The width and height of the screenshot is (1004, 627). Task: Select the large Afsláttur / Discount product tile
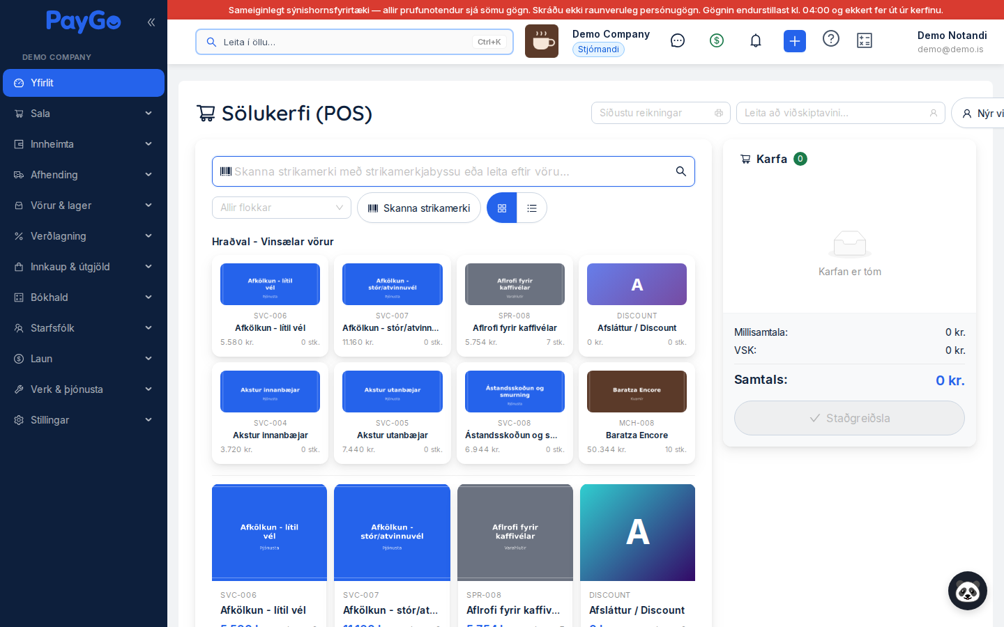coord(637,555)
